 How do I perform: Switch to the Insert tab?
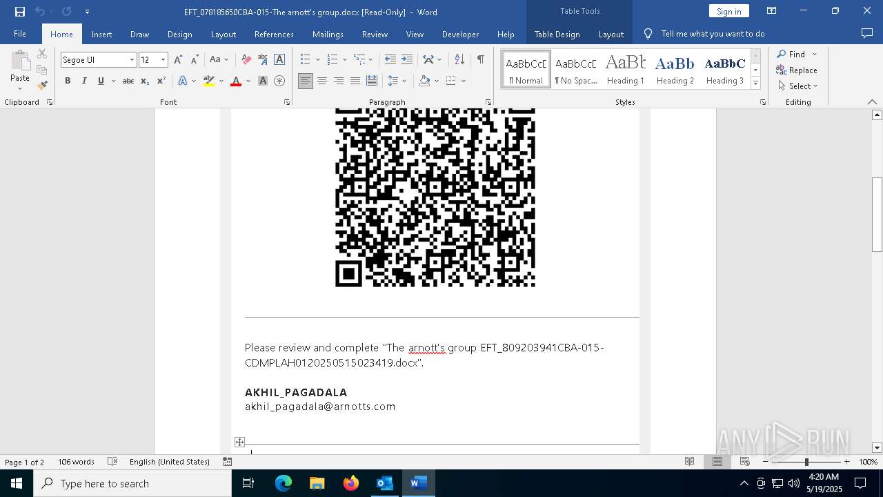(101, 34)
